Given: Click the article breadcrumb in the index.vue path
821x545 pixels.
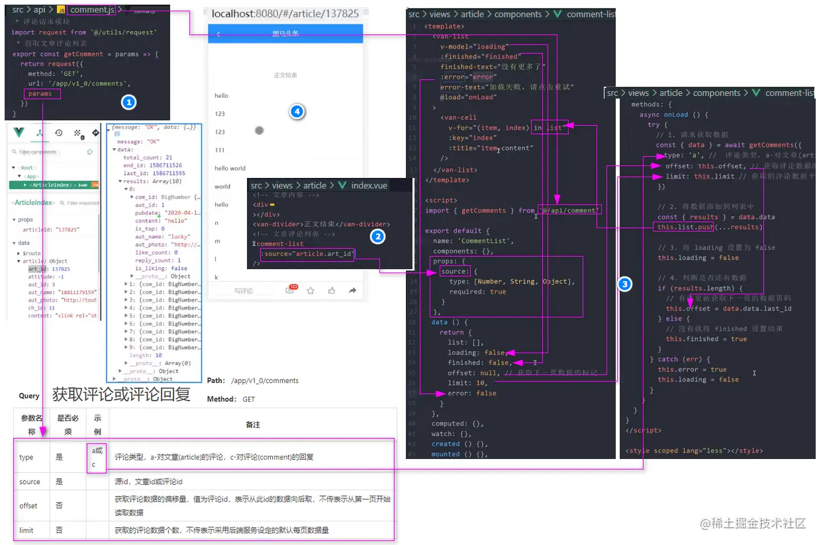Looking at the screenshot, I should [x=314, y=185].
